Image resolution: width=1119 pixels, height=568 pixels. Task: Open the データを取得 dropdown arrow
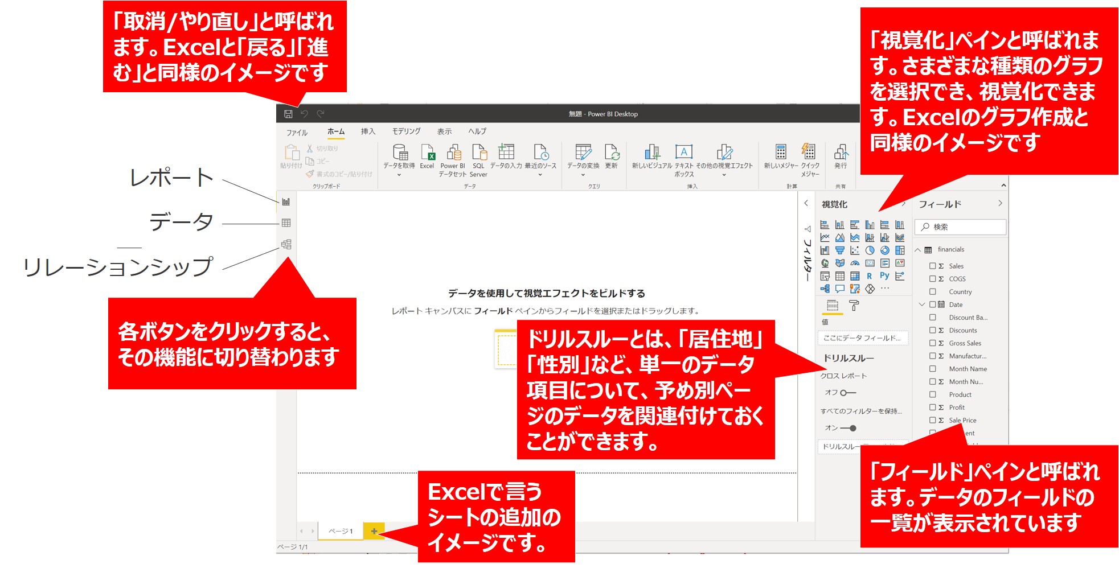tap(399, 175)
